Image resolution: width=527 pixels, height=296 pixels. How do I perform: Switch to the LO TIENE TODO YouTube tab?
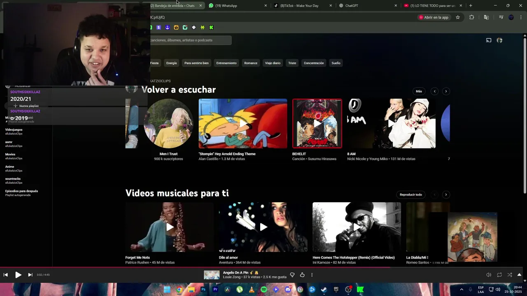click(x=433, y=6)
